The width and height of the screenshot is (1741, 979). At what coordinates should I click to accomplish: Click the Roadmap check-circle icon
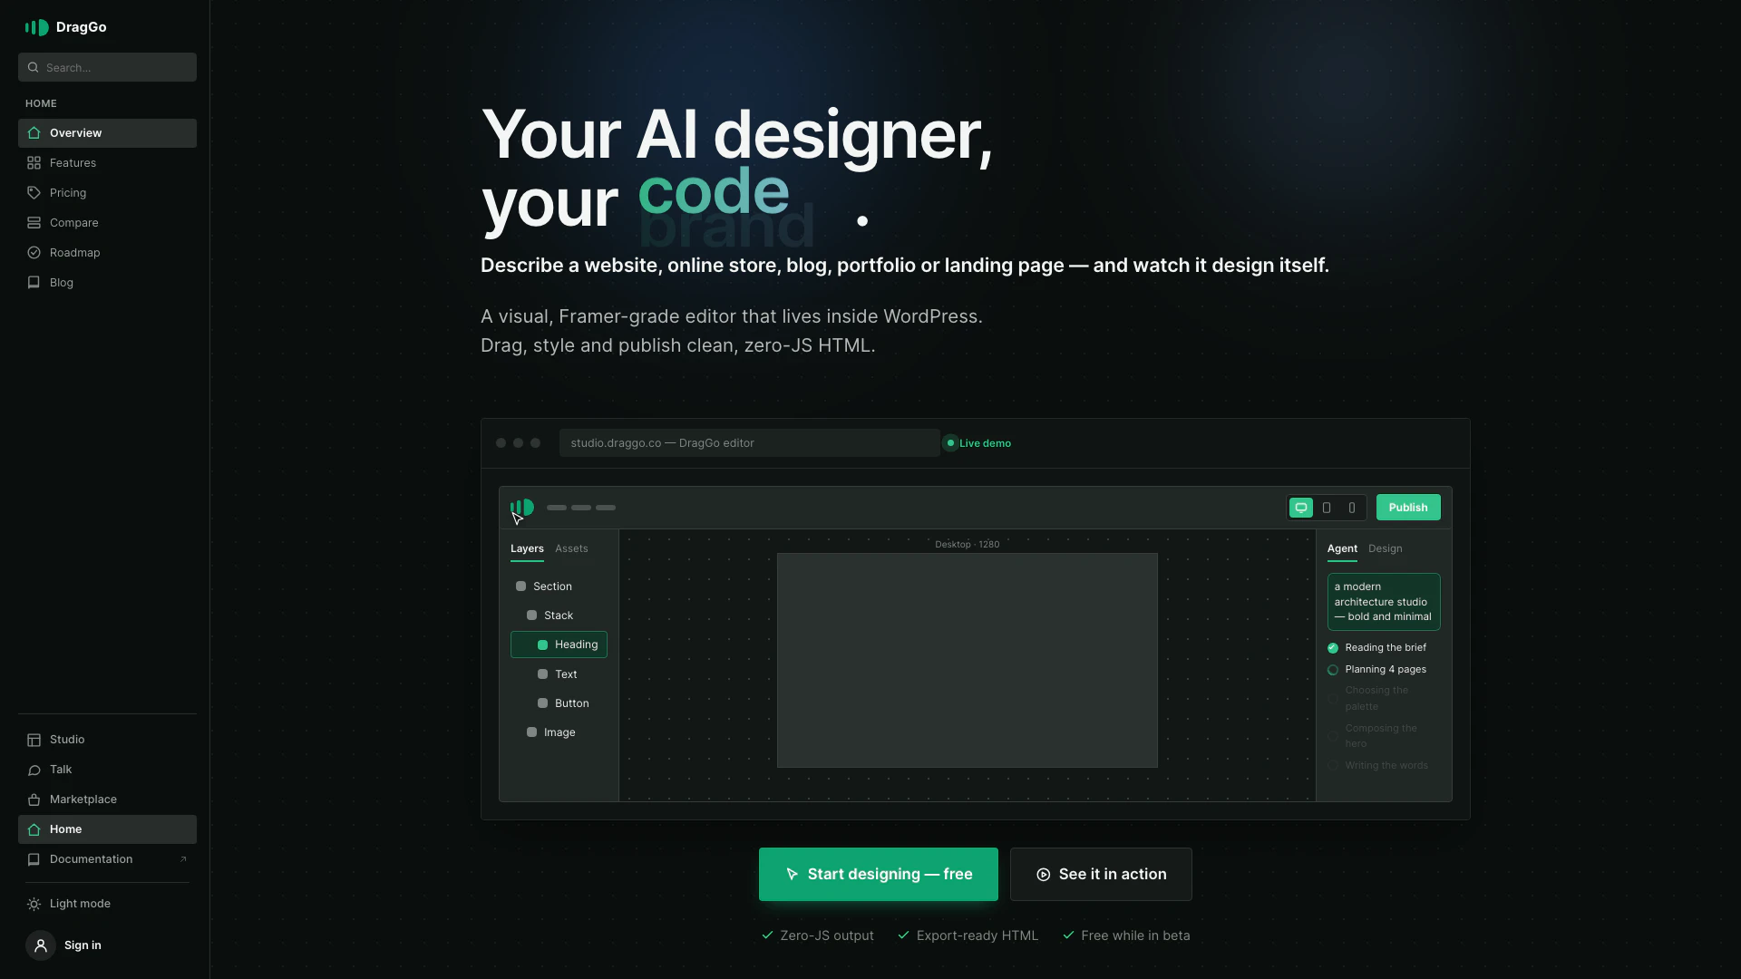coord(34,253)
